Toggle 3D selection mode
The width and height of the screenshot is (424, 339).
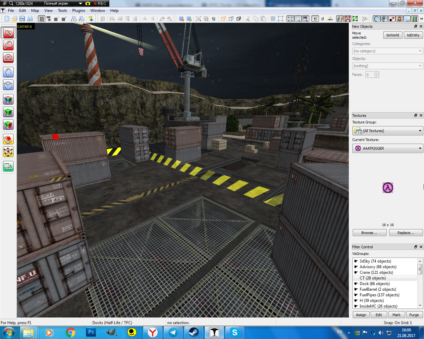click(305, 19)
